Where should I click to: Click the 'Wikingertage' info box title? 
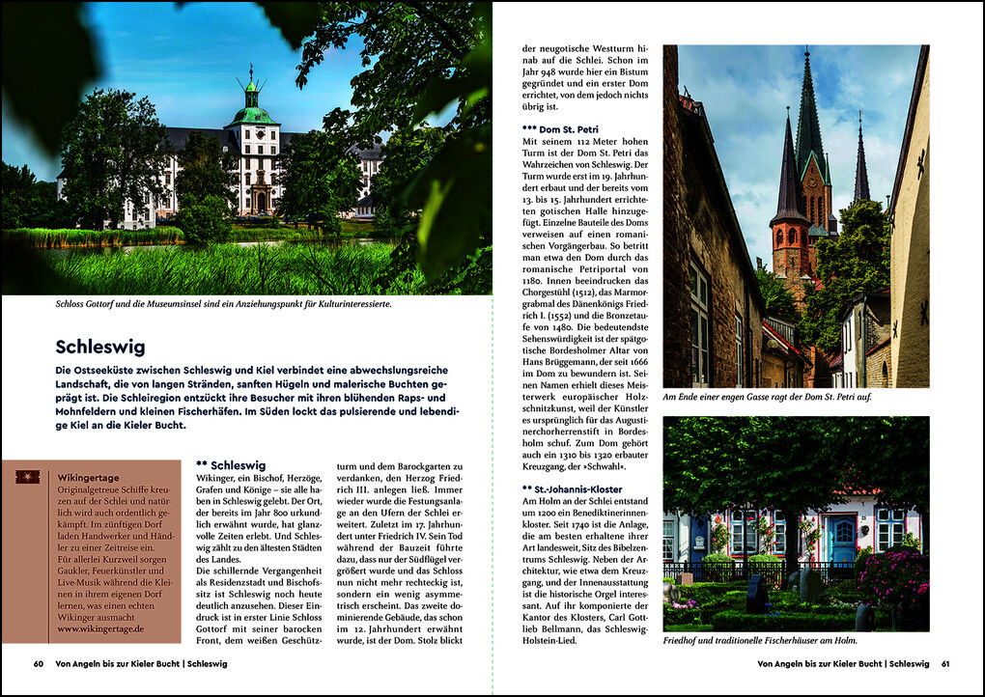[88, 478]
